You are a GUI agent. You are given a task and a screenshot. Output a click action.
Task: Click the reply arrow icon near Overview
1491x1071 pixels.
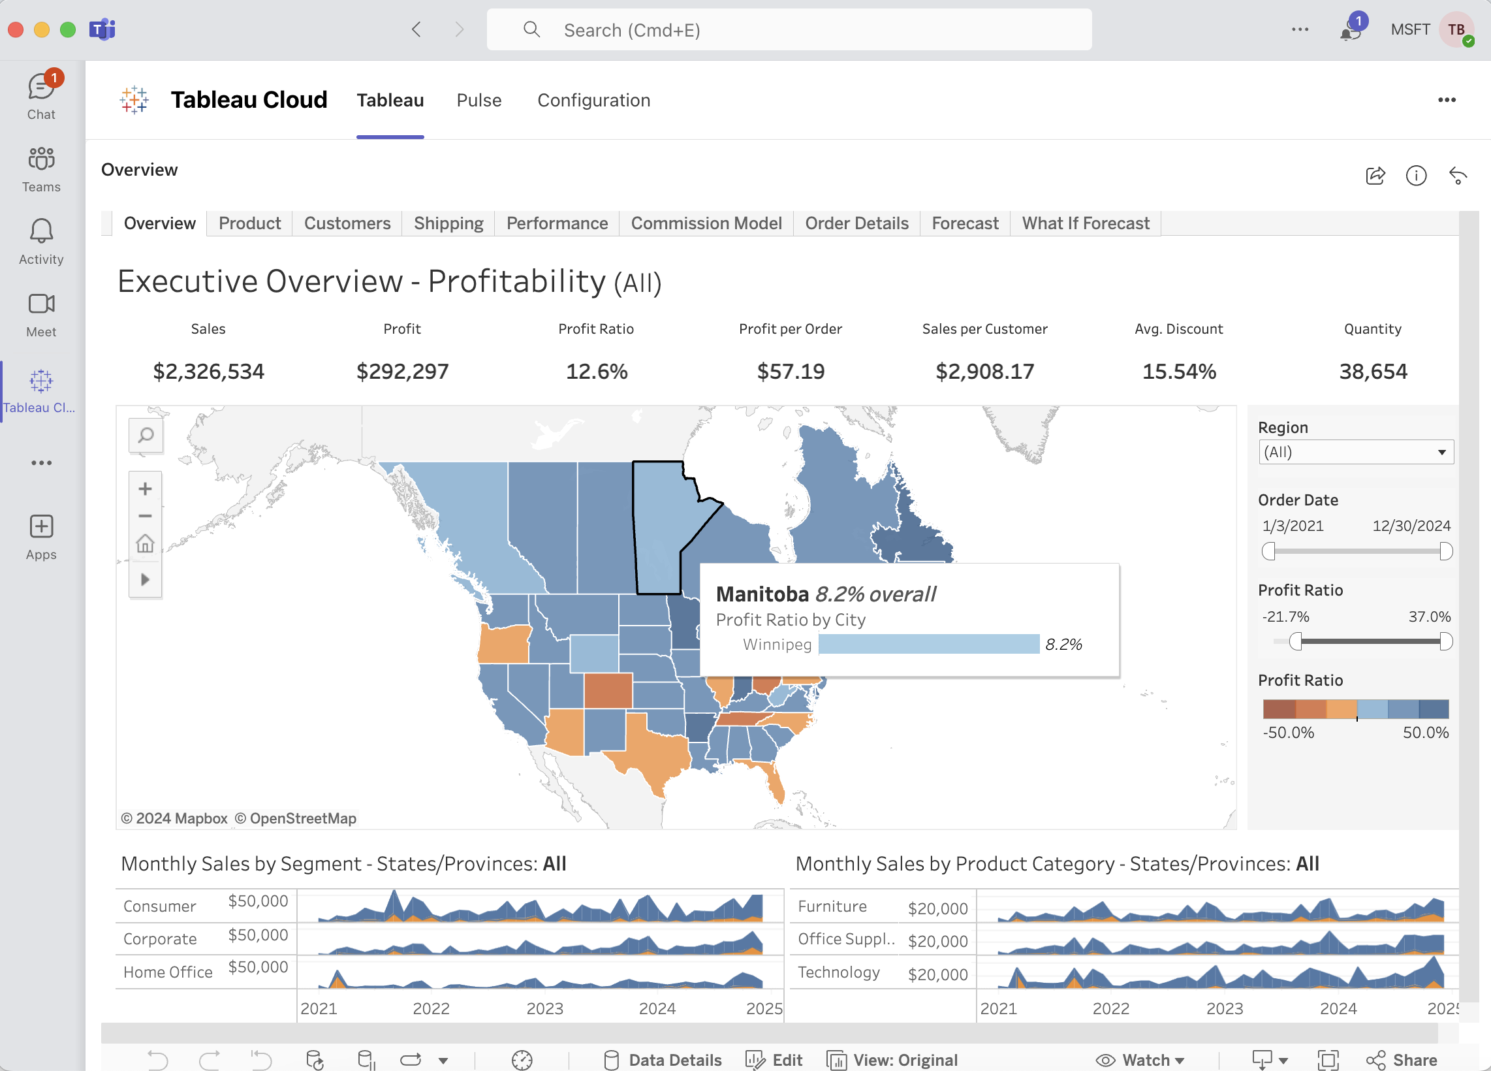(1458, 176)
